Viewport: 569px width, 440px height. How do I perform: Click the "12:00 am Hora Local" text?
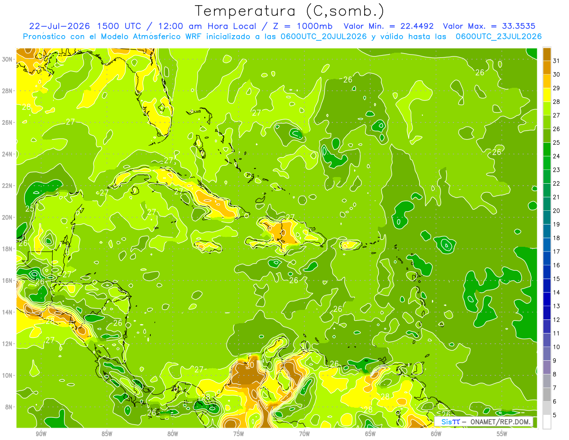point(208,26)
